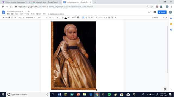174x97 pixels.
Task: Toggle Underline formatting
Action: [63, 18]
